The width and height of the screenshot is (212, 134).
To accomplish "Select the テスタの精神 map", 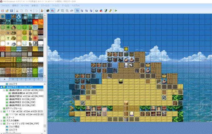I will click(12, 121).
